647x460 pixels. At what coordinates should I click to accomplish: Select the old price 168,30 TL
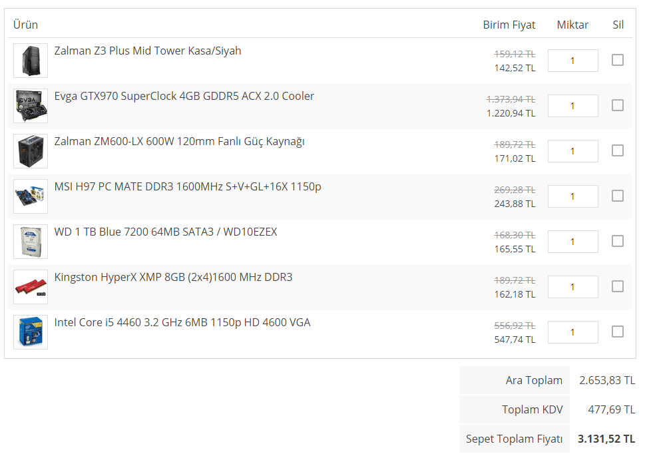click(x=515, y=235)
